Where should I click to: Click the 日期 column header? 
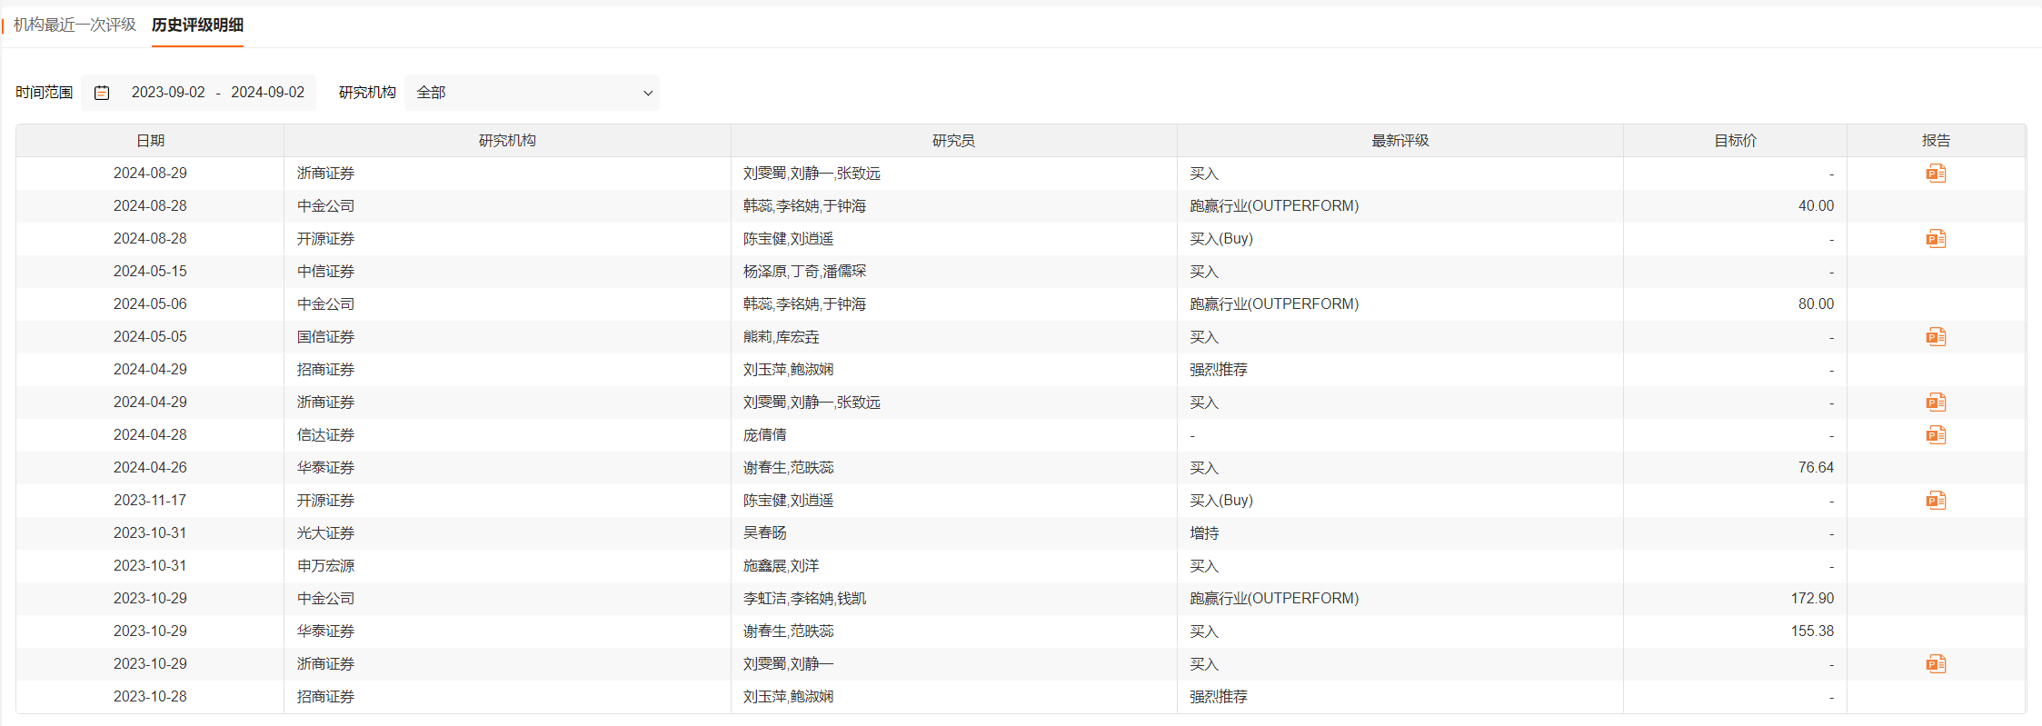150,141
